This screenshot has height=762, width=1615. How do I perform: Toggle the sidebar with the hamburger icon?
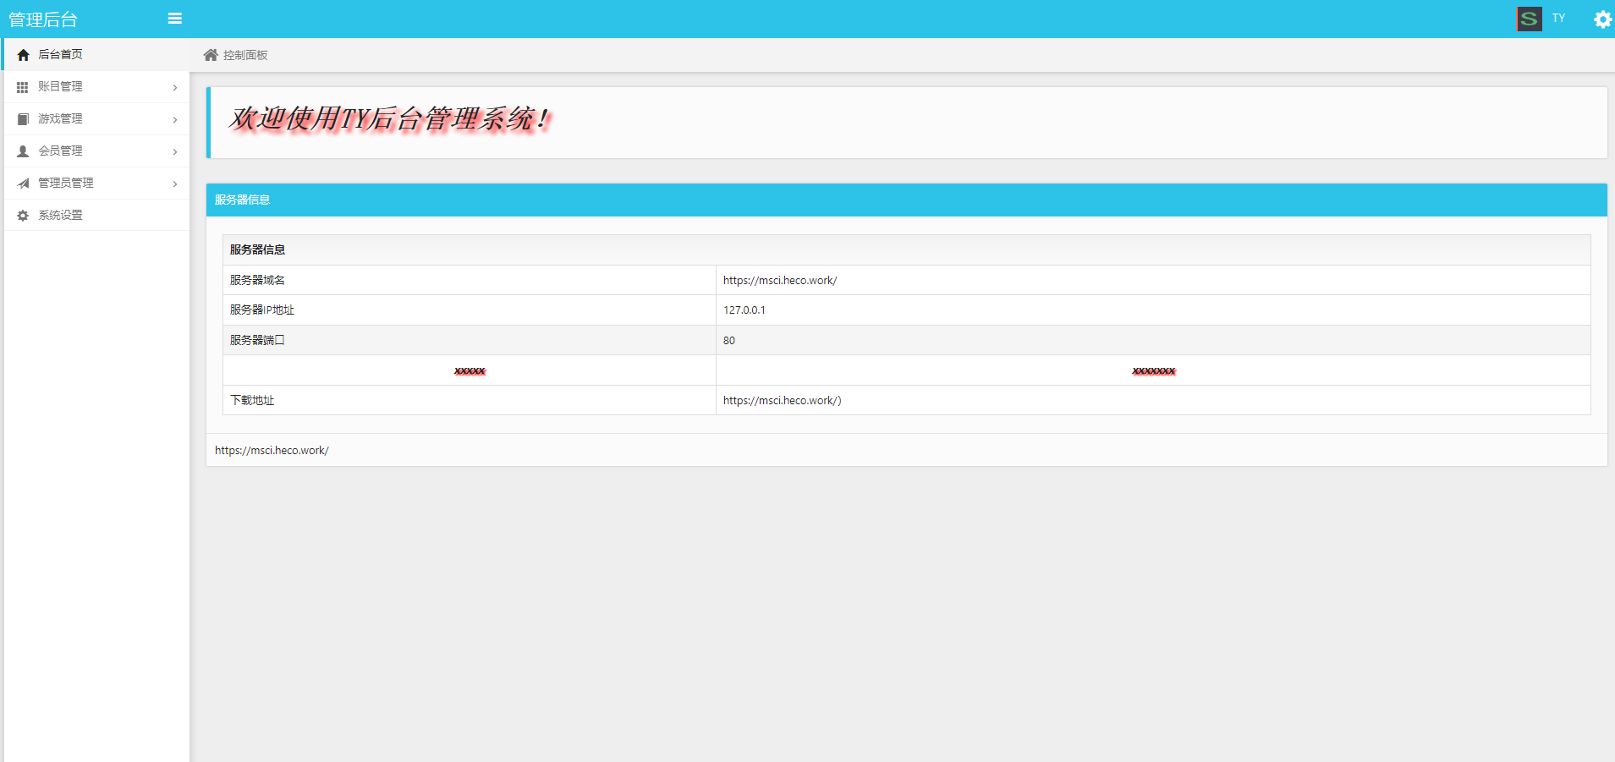click(175, 19)
